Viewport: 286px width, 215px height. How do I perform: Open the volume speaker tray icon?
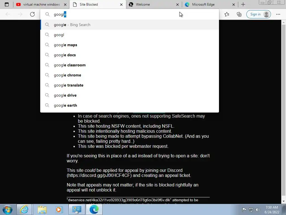click(x=258, y=210)
